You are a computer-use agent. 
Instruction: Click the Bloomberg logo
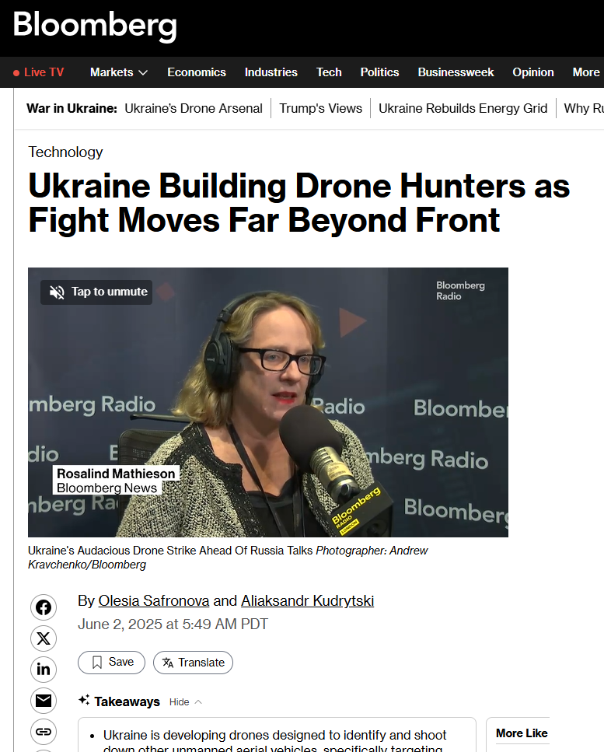point(95,26)
